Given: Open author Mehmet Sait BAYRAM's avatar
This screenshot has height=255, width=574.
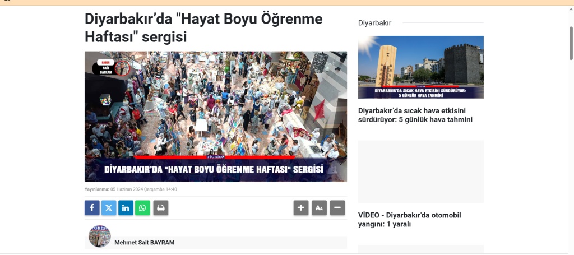Looking at the screenshot, I should (x=100, y=237).
